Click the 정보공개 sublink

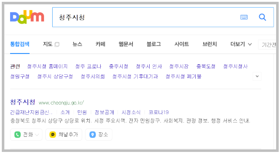click(x=104, y=112)
